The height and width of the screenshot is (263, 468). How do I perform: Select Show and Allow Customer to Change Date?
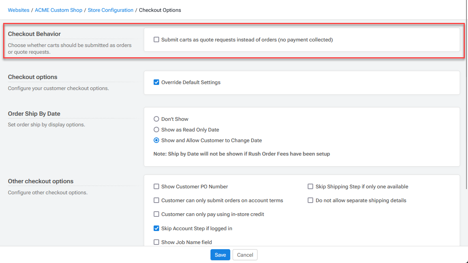(156, 140)
